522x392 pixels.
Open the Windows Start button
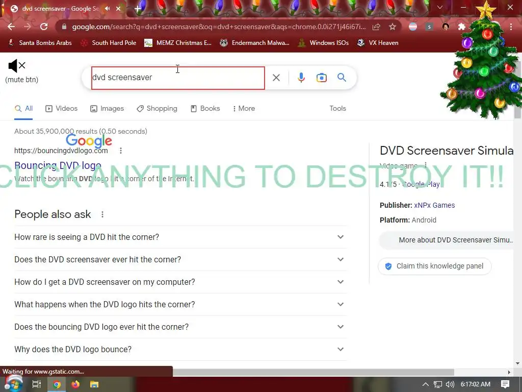pyautogui.click(x=13, y=384)
